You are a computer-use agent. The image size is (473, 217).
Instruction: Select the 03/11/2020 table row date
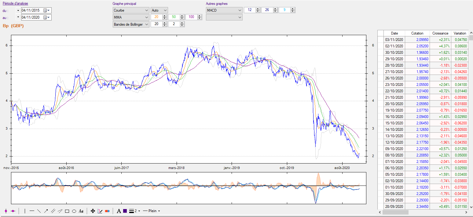[x=394, y=39]
